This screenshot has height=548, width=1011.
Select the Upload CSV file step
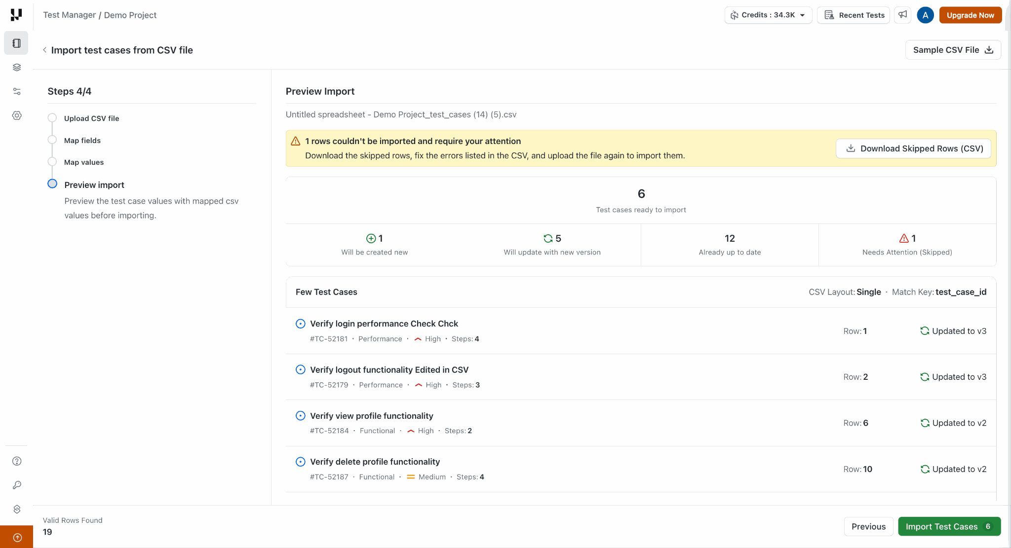click(x=91, y=118)
